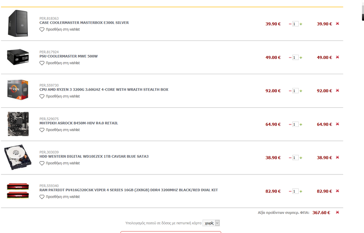Viewport: 364px width, 233px height.
Task: Click the heart icon under CASE COOLERMASTER MASTERBOX
Action: point(42,29)
